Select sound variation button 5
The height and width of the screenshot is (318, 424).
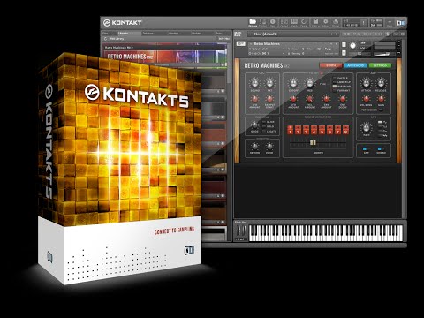[322, 130]
